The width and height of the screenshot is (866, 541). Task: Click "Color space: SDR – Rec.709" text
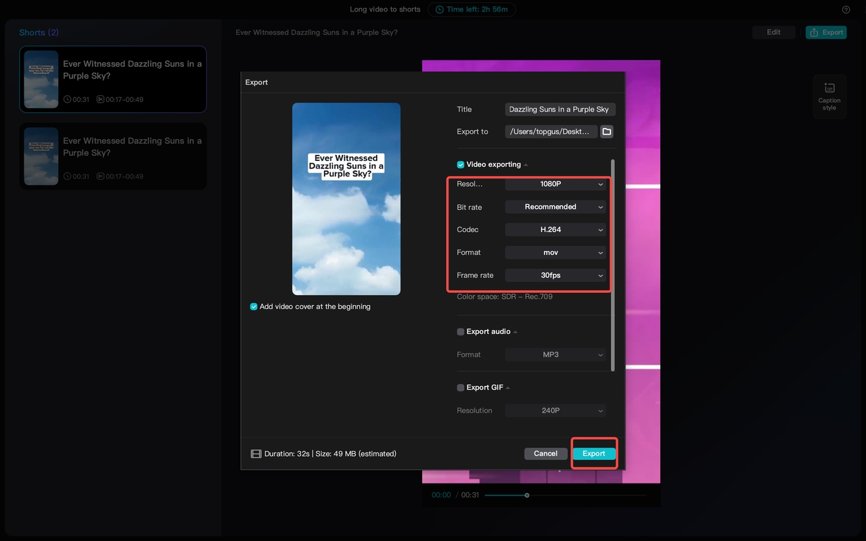click(505, 297)
